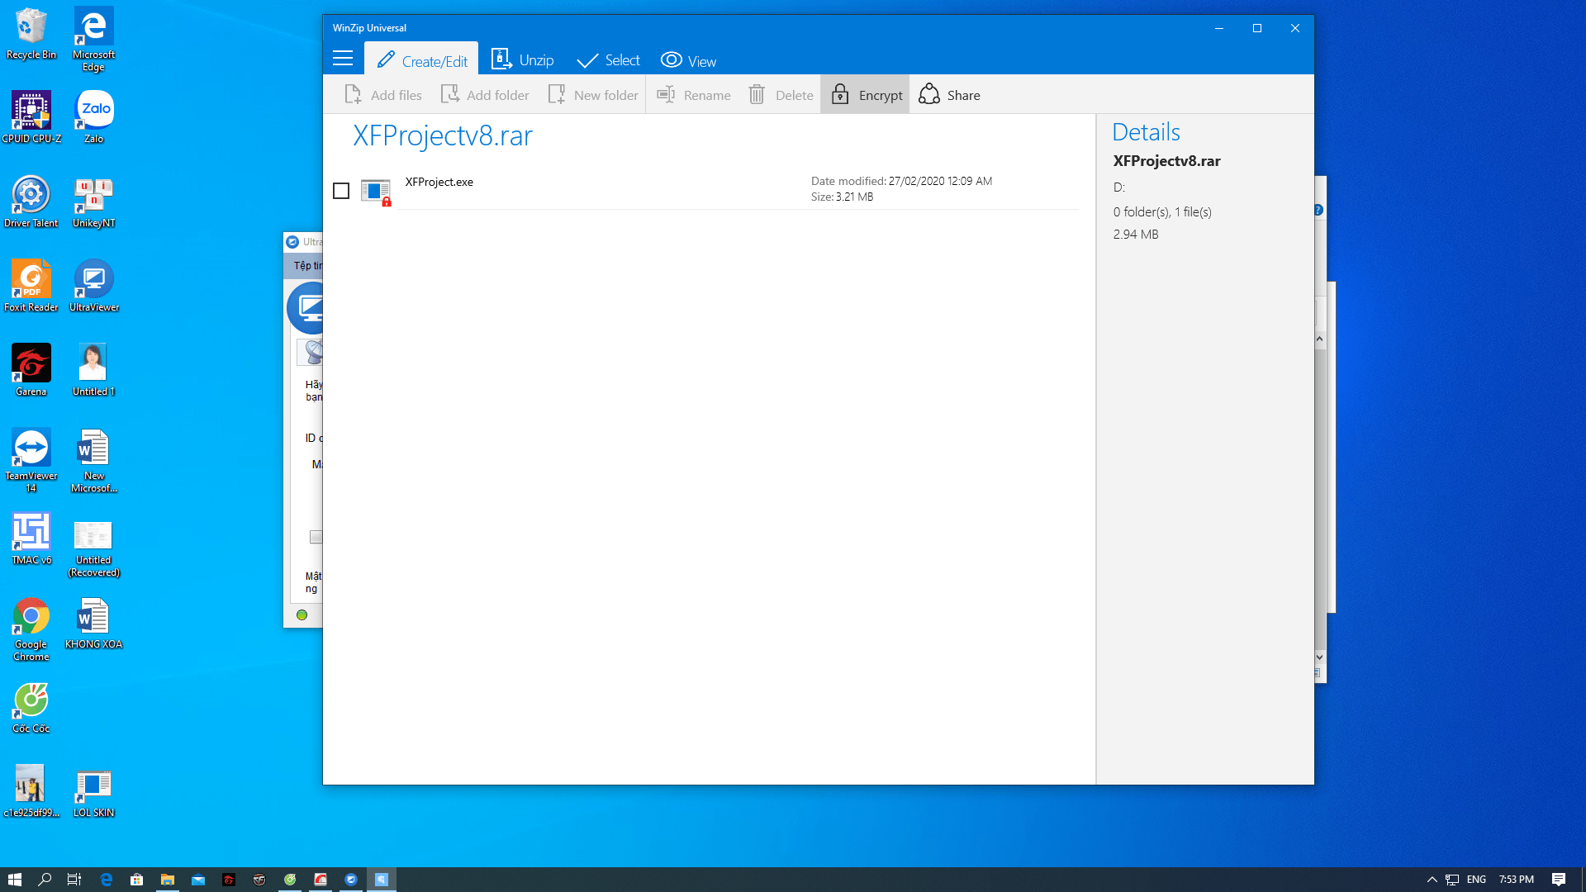Click Rename in the toolbar
This screenshot has width=1586, height=892.
coord(693,95)
